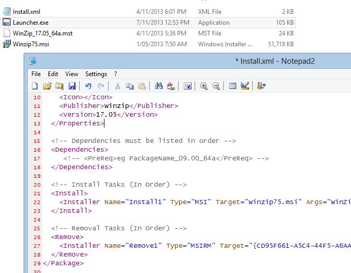Click the Paste clipboard icon
The image size is (351, 273).
pyautogui.click(x=142, y=86)
